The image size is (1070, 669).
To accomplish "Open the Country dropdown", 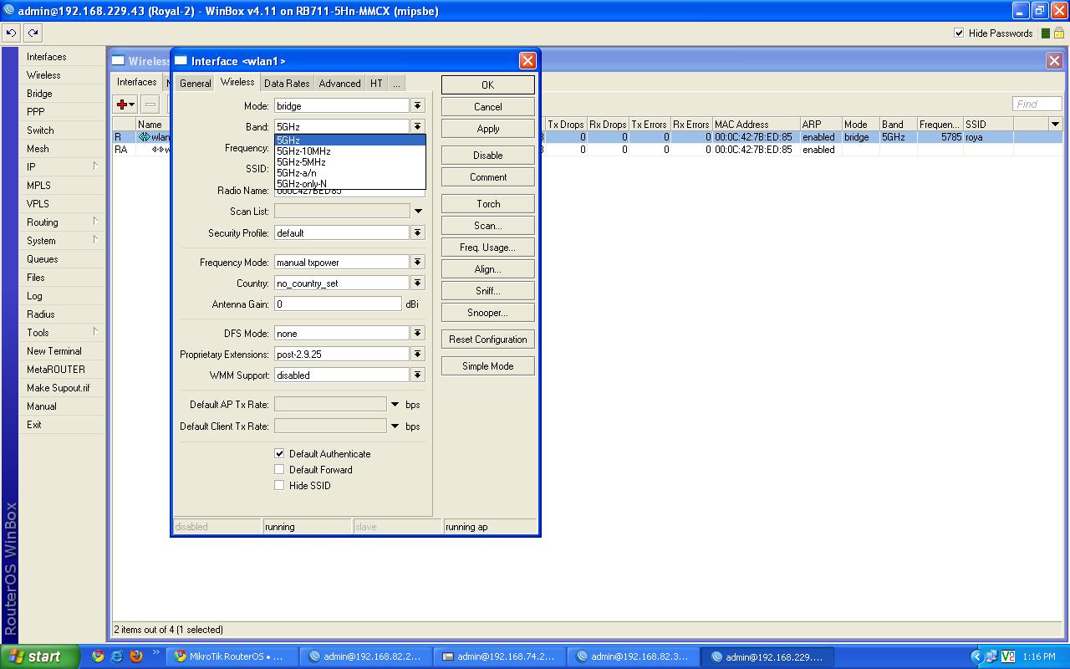I will pyautogui.click(x=418, y=283).
